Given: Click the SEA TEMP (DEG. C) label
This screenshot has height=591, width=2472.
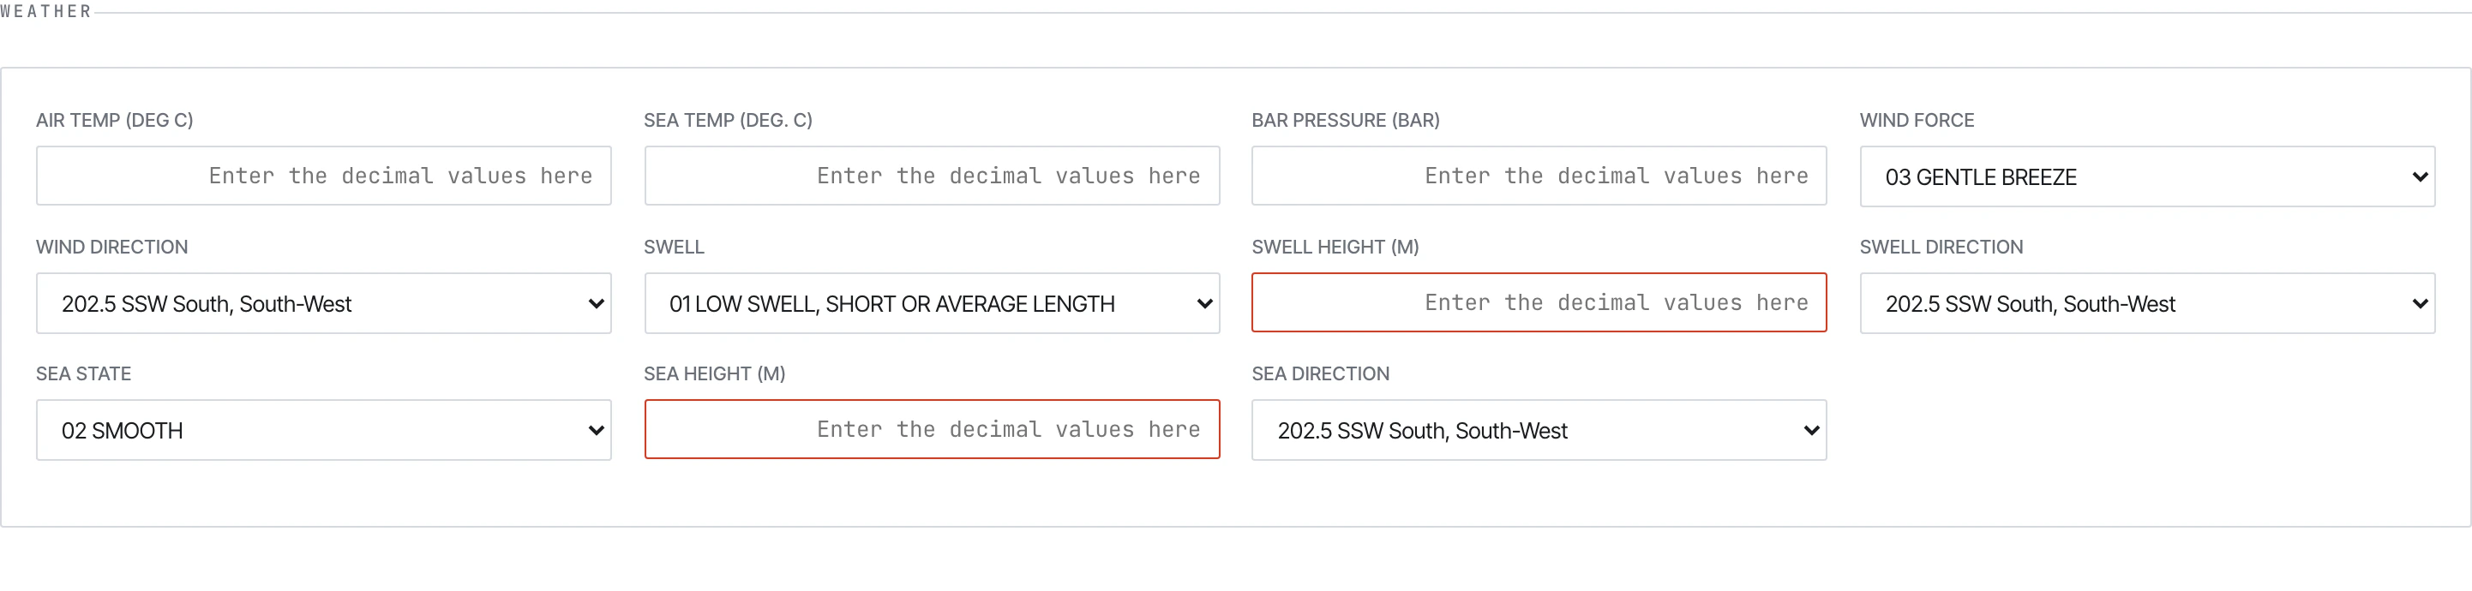Looking at the screenshot, I should coord(729,120).
